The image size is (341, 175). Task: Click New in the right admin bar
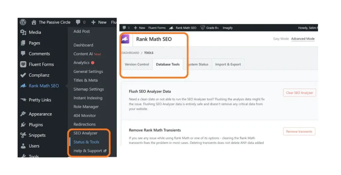pyautogui.click(x=142, y=28)
